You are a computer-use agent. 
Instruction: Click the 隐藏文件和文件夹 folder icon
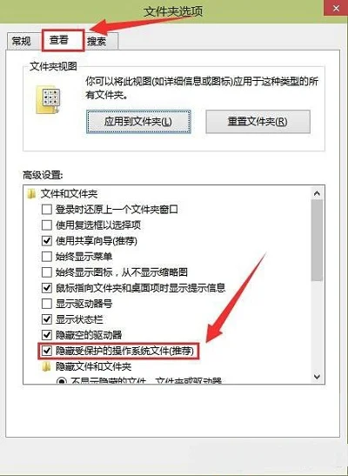tap(46, 367)
